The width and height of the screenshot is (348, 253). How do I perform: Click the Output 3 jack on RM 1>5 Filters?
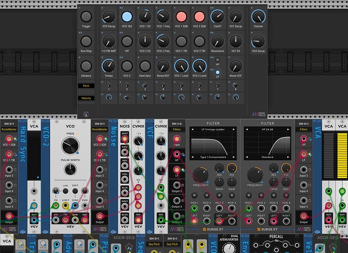point(177,185)
